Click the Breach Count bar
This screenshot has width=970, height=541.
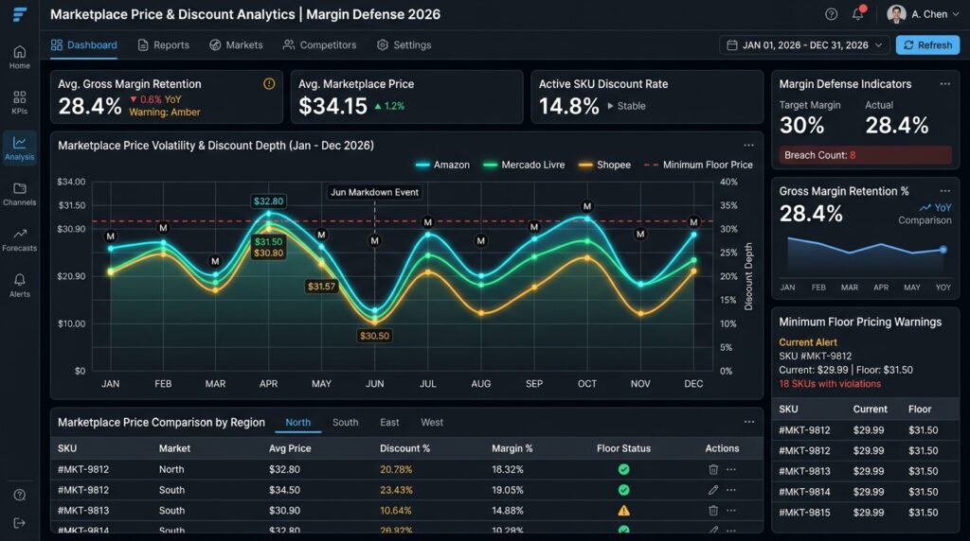coord(866,155)
